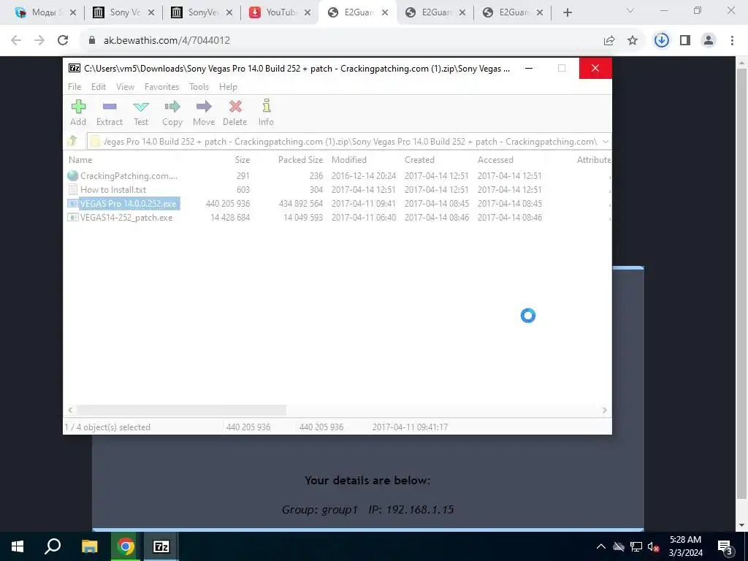This screenshot has width=748, height=561.
Task: Click the Move toolbar icon
Action: [204, 112]
